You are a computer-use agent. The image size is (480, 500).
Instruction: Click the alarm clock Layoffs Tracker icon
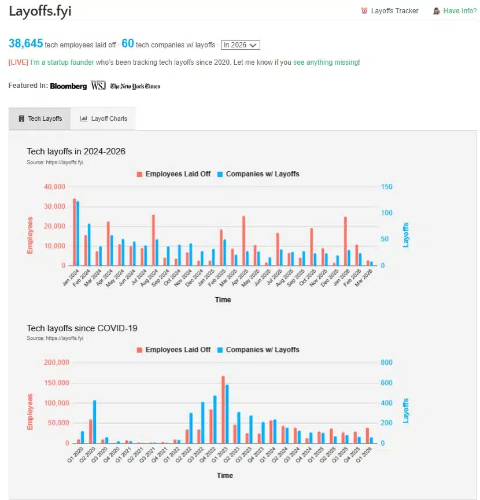[364, 11]
